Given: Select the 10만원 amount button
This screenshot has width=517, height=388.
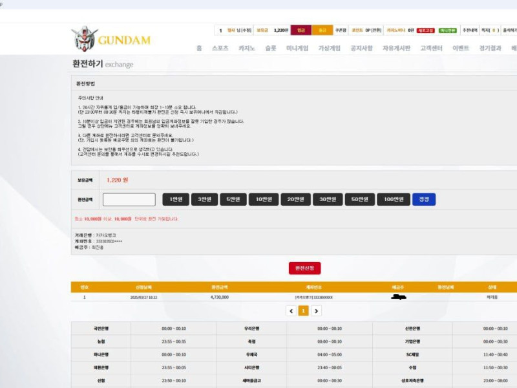Looking at the screenshot, I should 263,199.
